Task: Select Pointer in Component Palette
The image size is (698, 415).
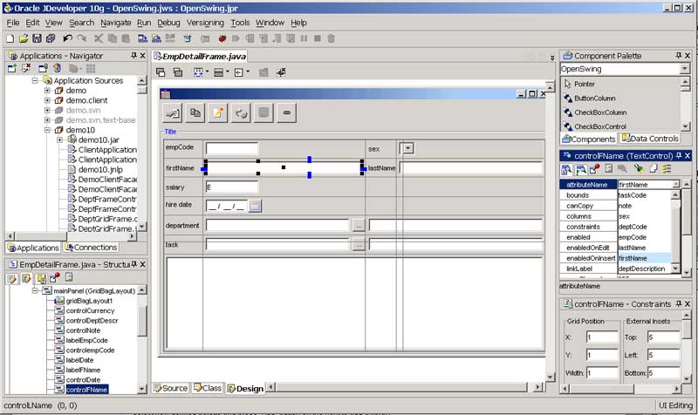Action: tap(585, 84)
